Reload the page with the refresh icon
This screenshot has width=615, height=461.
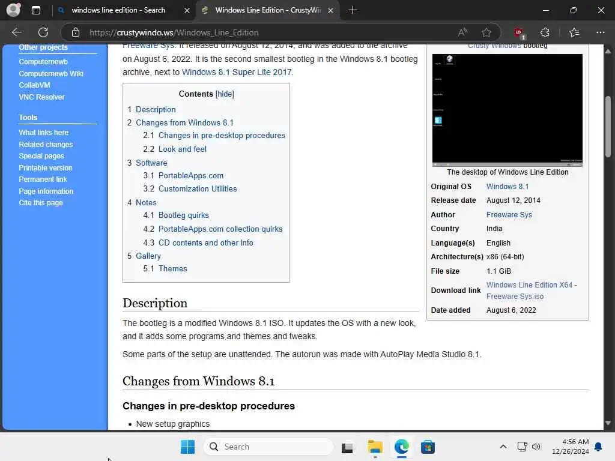click(x=43, y=32)
